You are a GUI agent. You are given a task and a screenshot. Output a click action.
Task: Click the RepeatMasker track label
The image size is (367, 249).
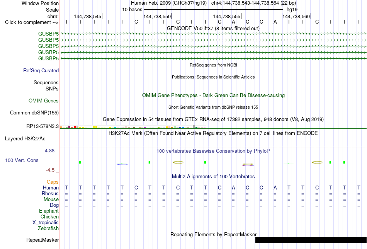tap(42, 240)
